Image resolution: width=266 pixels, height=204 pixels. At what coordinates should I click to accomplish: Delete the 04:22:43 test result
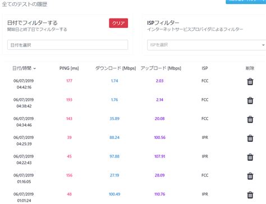[x=250, y=157]
